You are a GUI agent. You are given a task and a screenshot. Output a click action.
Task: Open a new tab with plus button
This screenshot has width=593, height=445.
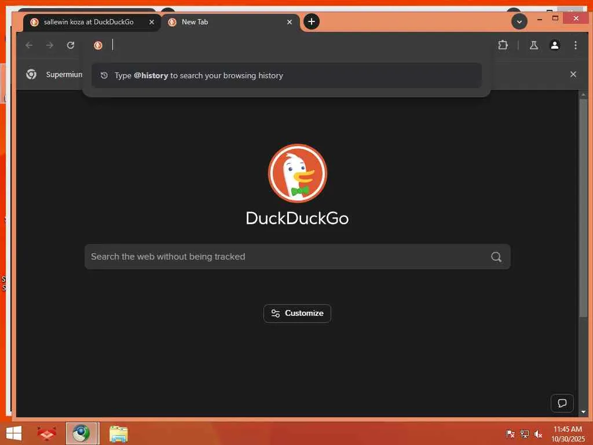coord(311,21)
